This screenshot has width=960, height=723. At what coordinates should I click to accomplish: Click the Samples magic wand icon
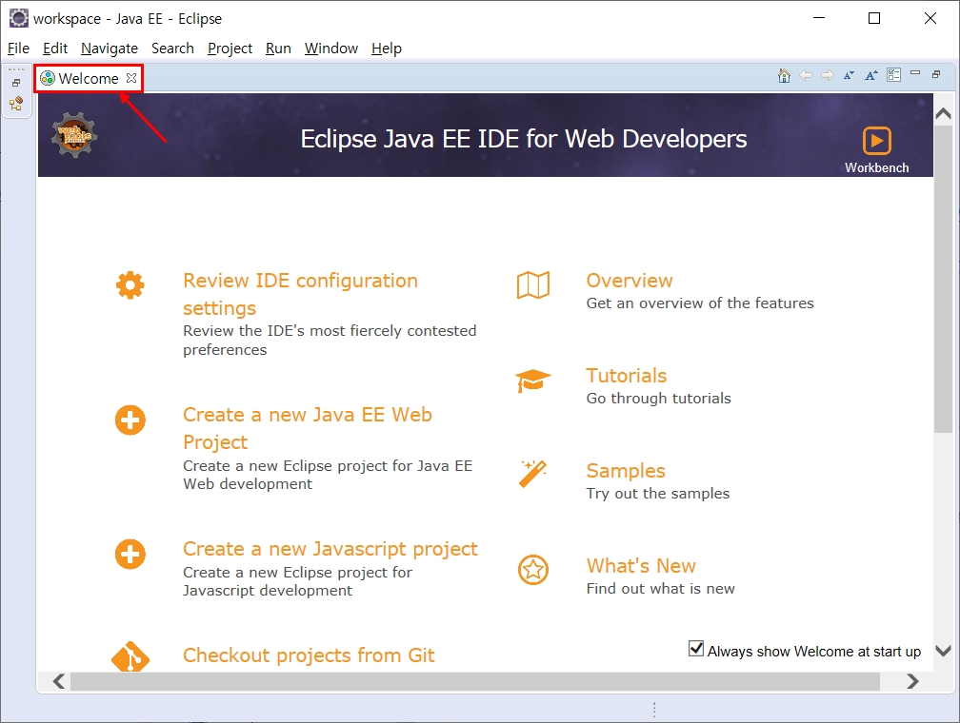coord(532,474)
